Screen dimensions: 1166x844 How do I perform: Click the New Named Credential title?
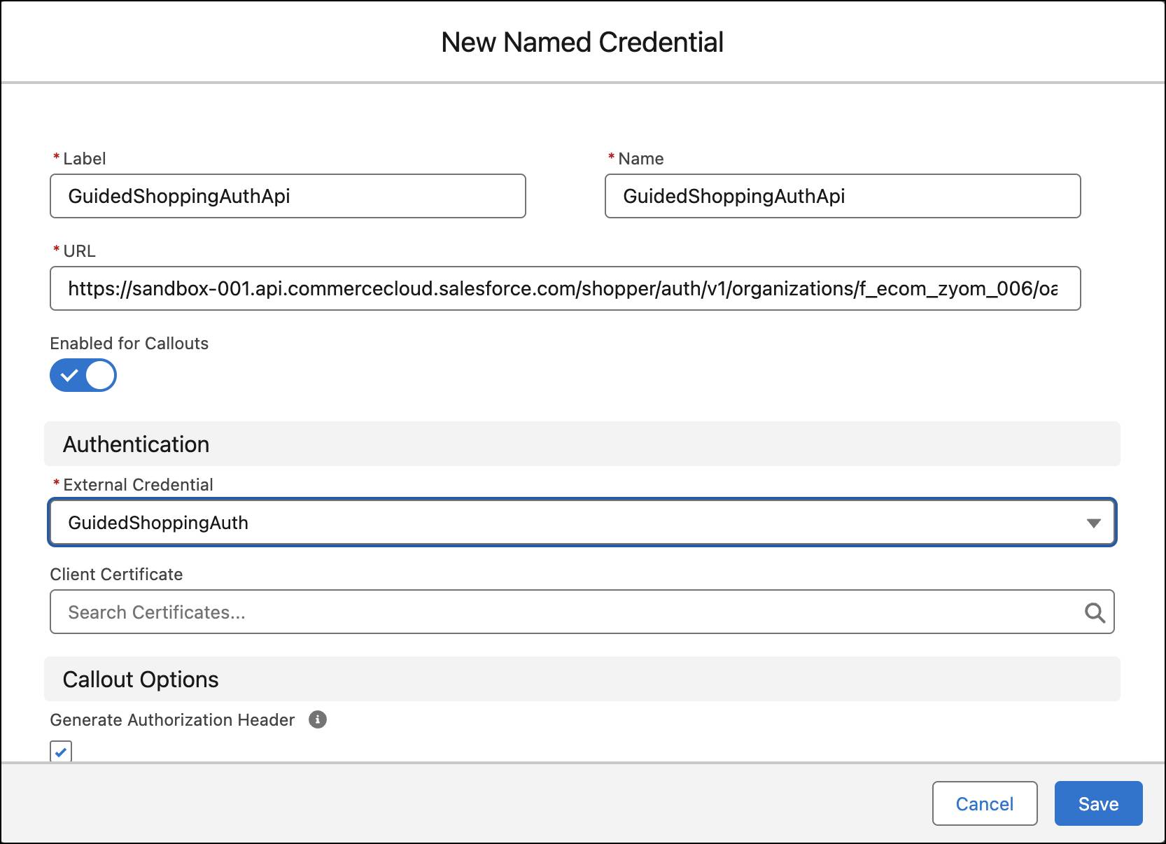tap(582, 42)
